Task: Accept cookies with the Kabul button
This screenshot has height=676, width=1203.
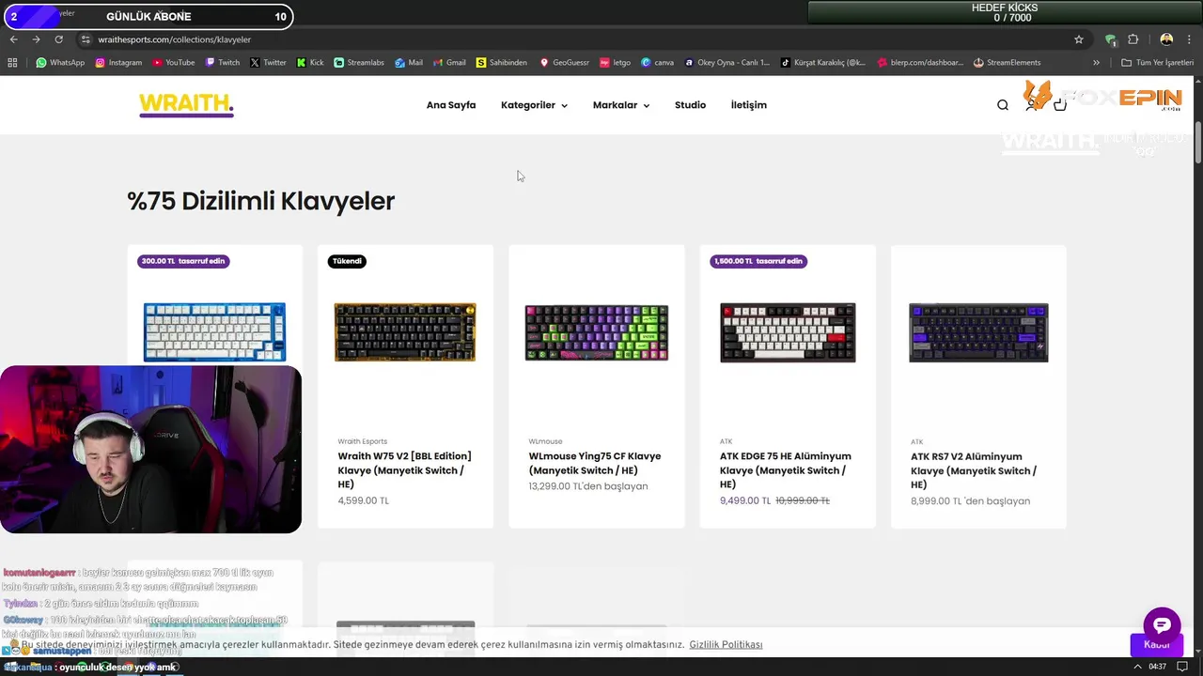Action: 1157,645
